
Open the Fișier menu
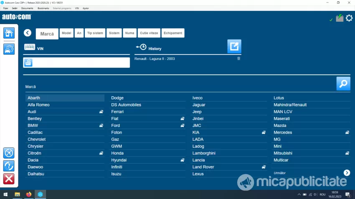tap(6, 8)
